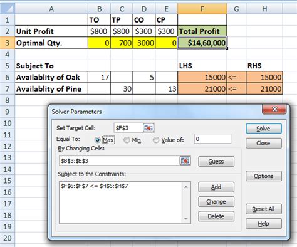Click the RHS value 21000 cell
297x247 pixels.
click(x=264, y=89)
